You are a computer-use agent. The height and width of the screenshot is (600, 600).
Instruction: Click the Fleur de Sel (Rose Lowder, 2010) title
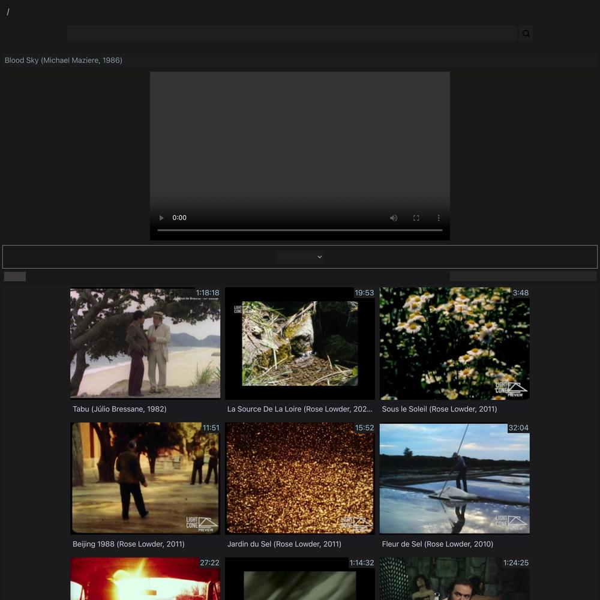tap(437, 544)
